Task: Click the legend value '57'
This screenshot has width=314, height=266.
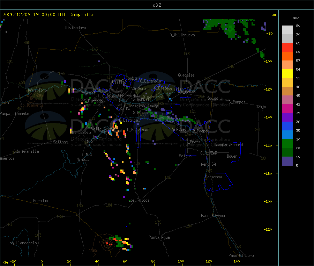Action: coord(298,60)
